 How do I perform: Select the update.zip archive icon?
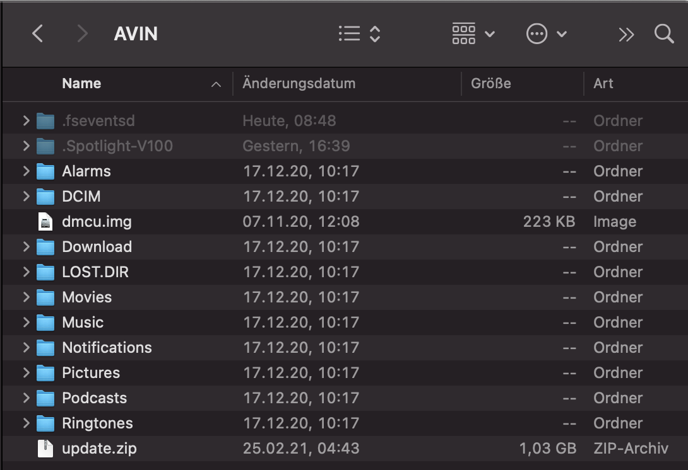click(x=45, y=449)
